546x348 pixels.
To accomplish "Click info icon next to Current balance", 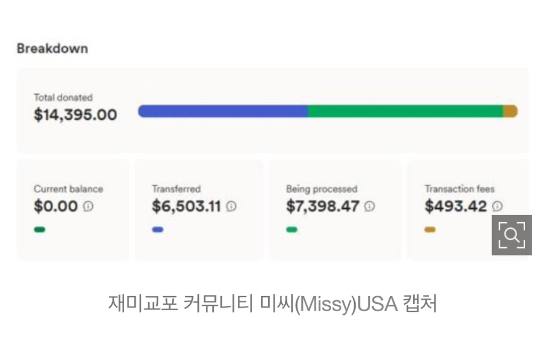I will 89,206.
